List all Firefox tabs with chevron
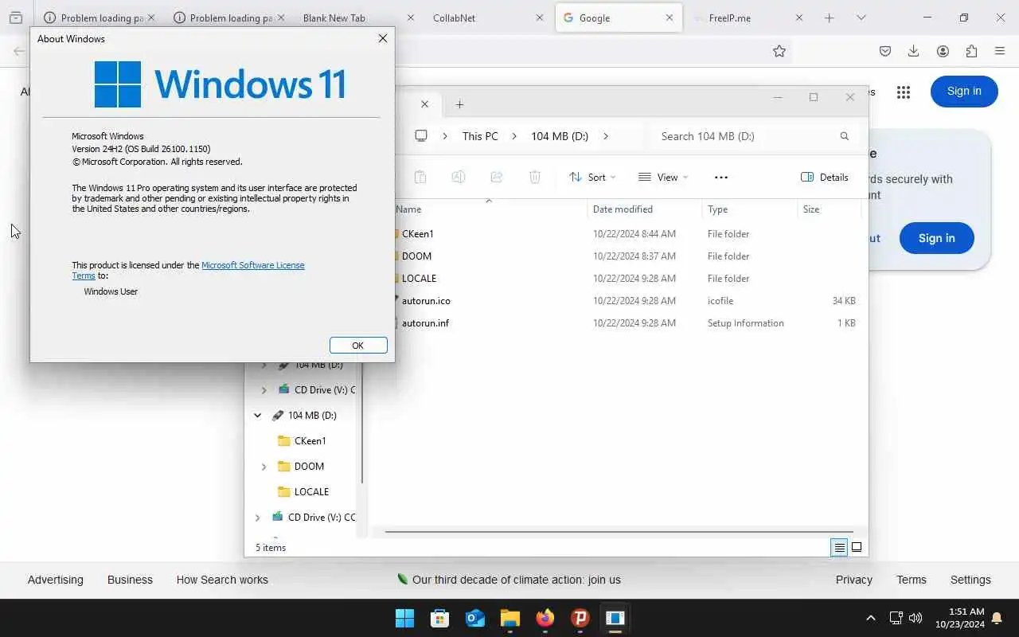 861,18
